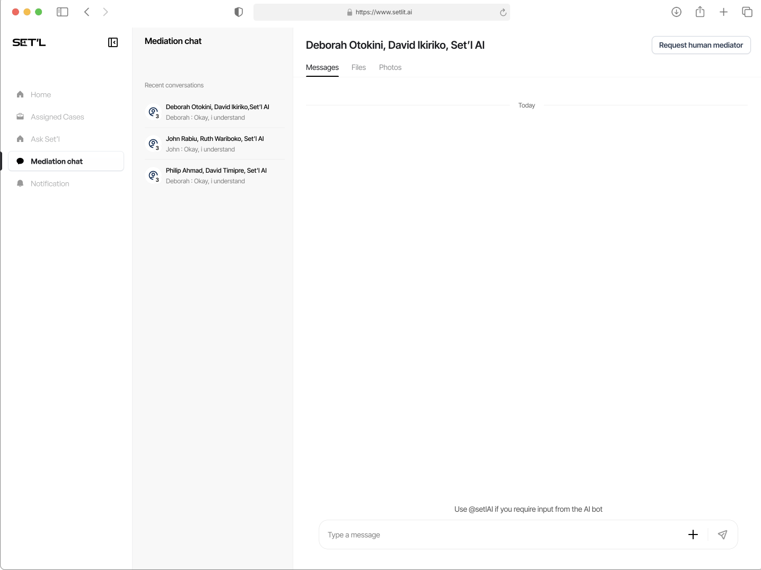Click avatar icon of Deborah Otokini conversation
The height and width of the screenshot is (570, 761).
point(153,112)
